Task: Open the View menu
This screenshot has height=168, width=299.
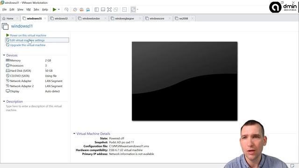Action: click(20, 9)
